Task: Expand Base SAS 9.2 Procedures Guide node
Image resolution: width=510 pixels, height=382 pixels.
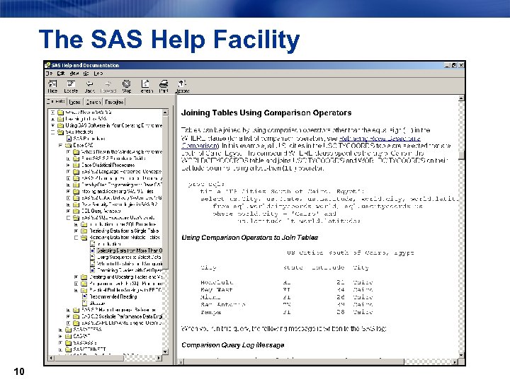Action: (68, 158)
